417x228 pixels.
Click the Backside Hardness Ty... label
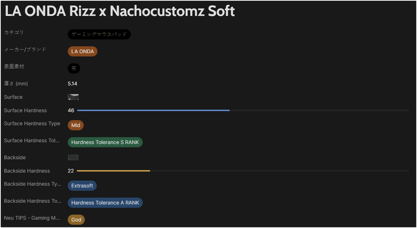pos(33,184)
